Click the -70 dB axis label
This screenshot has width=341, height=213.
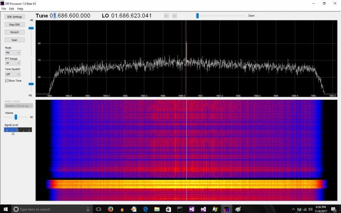click(x=39, y=60)
